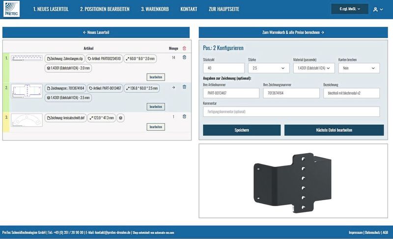393x239 pixels.
Task: Click the material layers icon for kreisabschnitt.dxf
Action: tap(120, 118)
